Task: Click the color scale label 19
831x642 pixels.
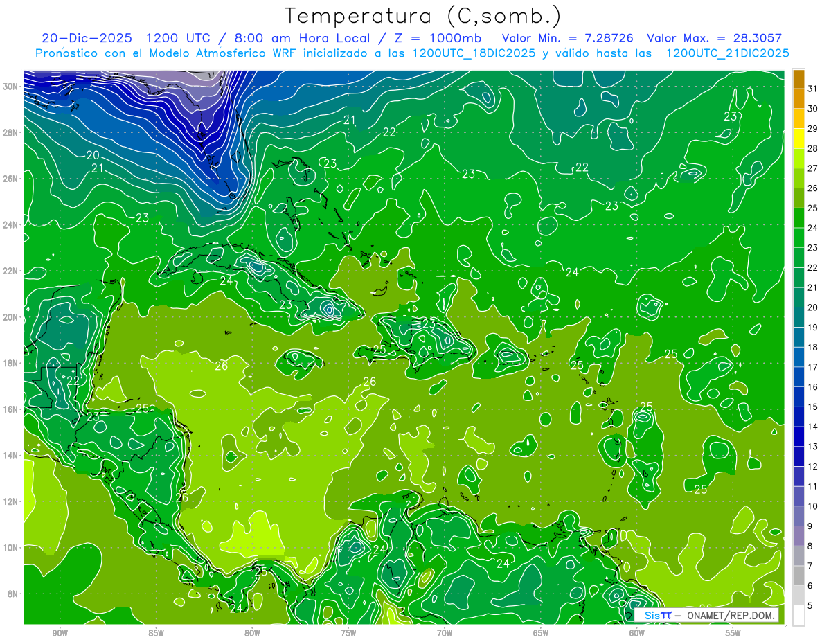Action: click(x=812, y=328)
